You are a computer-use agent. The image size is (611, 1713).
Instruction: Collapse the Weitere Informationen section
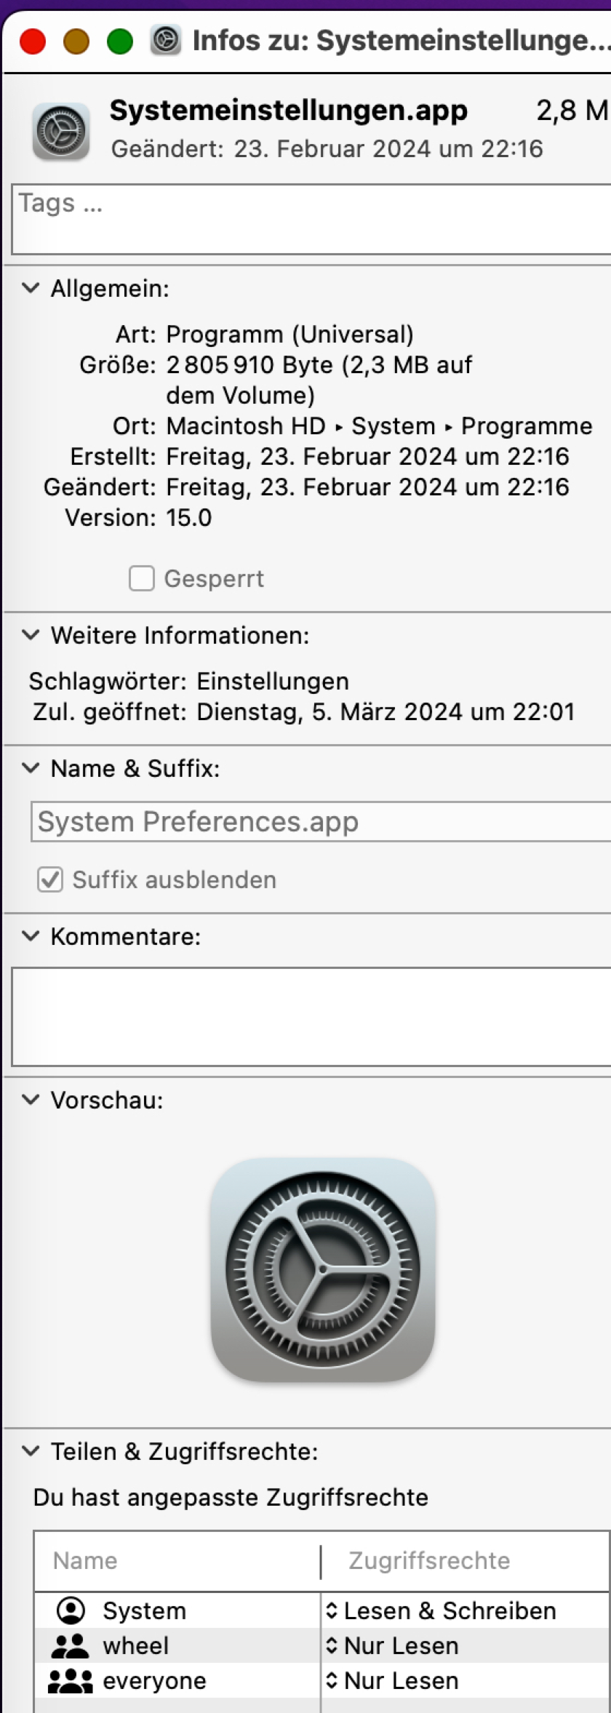click(31, 635)
